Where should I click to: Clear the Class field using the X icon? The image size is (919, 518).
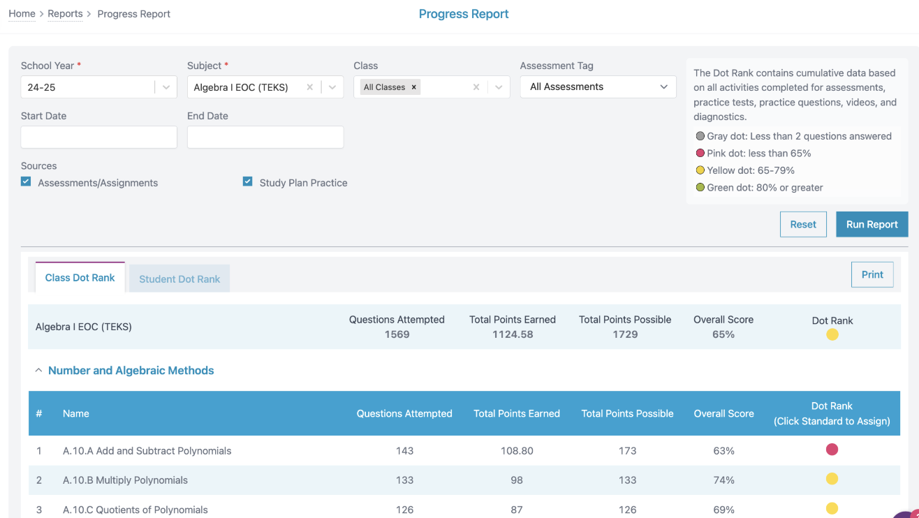click(476, 87)
